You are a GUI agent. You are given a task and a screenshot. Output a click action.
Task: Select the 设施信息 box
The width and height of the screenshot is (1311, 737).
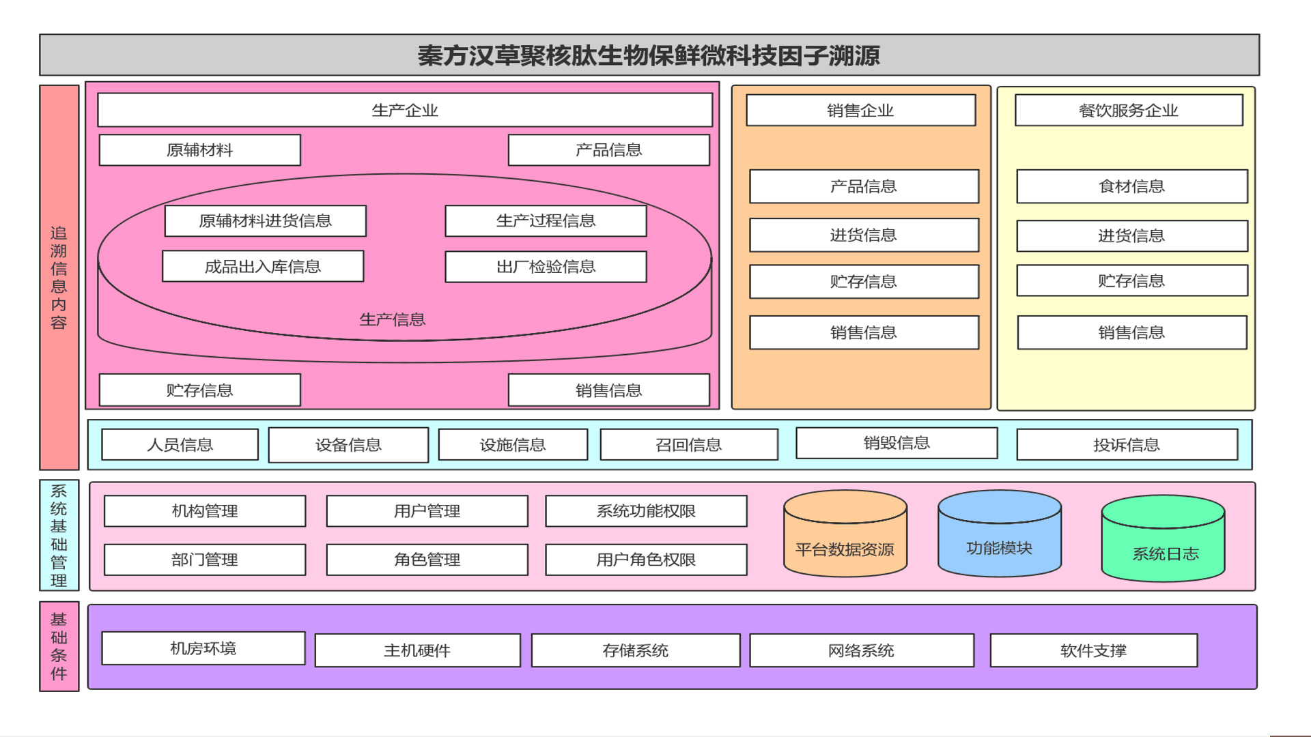coord(513,445)
